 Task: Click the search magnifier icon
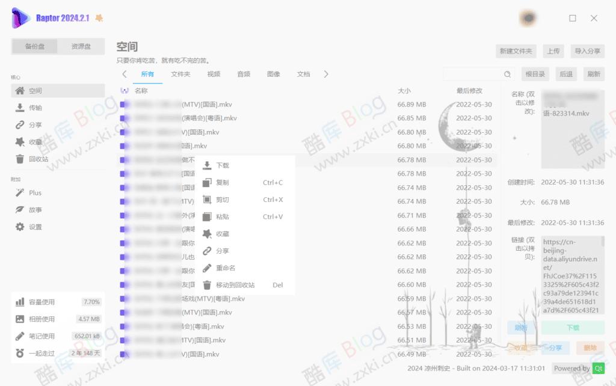pos(507,74)
